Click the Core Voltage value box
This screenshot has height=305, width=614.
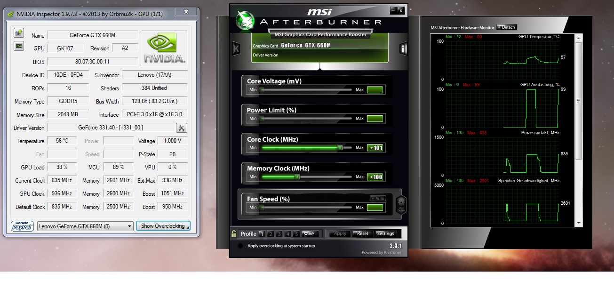pos(375,89)
